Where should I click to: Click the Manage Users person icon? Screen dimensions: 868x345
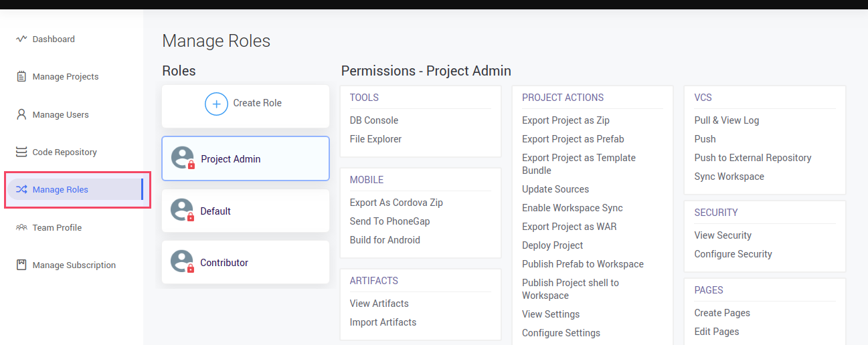coord(21,114)
